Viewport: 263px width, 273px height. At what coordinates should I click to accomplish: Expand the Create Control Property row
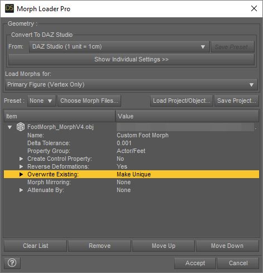(x=21, y=159)
